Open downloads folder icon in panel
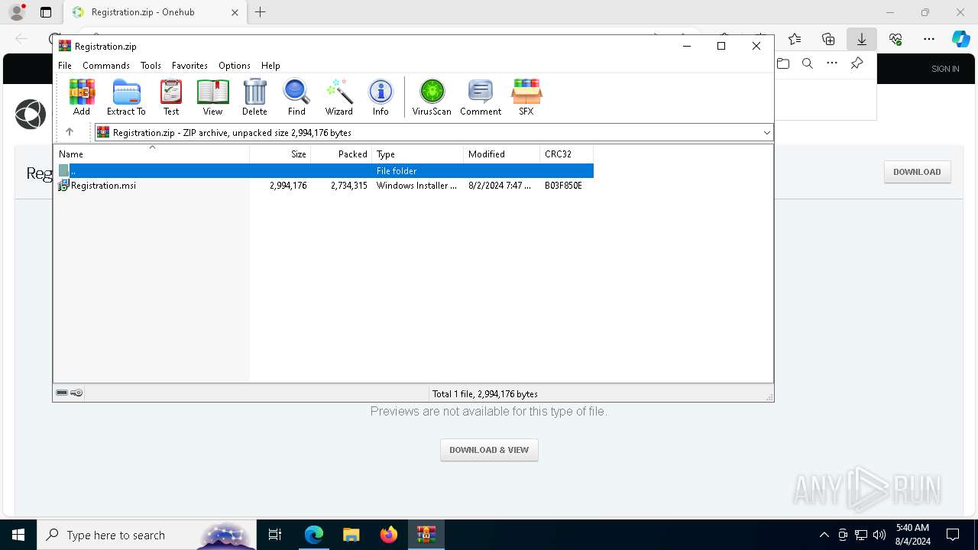 click(x=783, y=63)
